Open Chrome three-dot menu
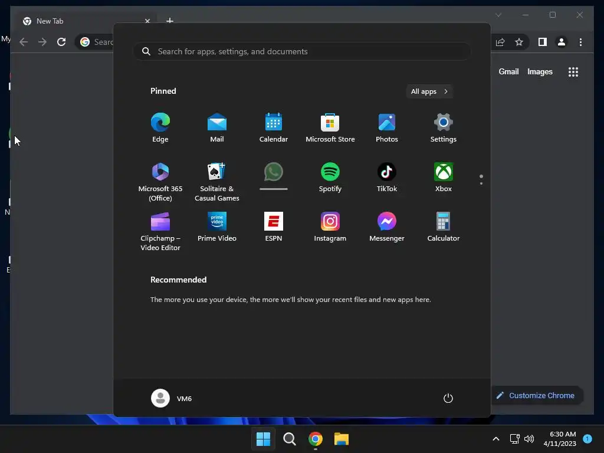 click(580, 42)
